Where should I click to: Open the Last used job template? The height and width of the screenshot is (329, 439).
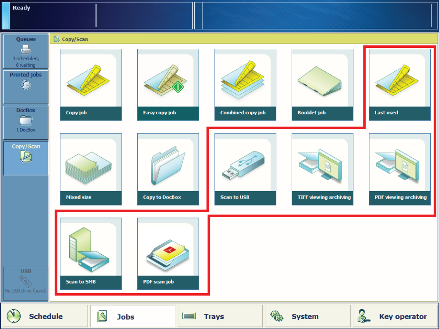pyautogui.click(x=400, y=85)
